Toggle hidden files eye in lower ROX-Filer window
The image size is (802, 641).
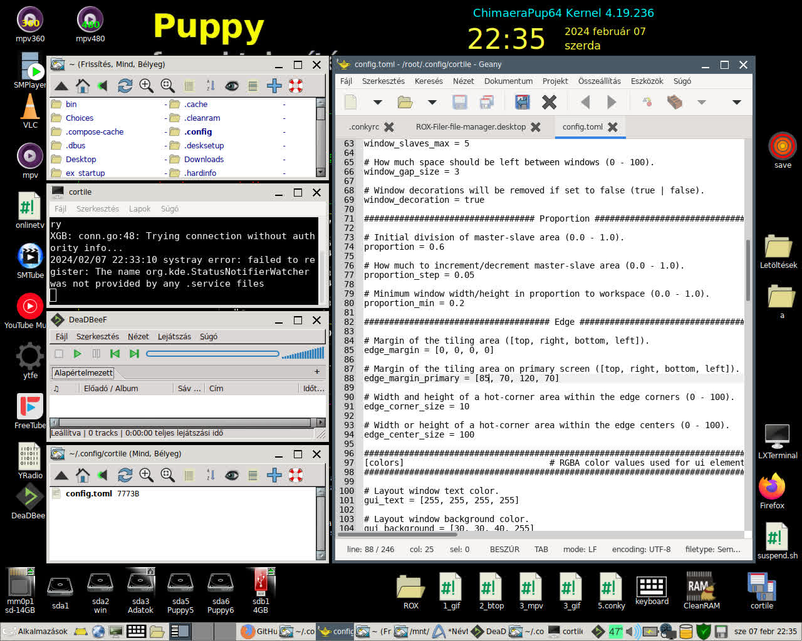pos(232,475)
